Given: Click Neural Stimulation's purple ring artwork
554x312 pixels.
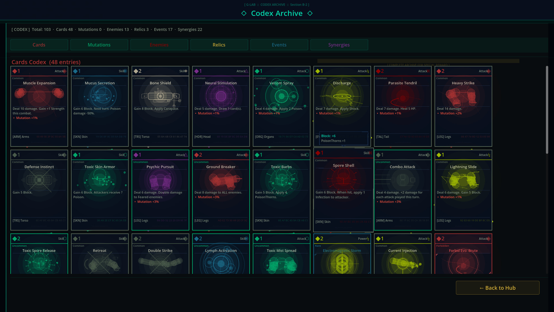Looking at the screenshot, I should point(221,97).
